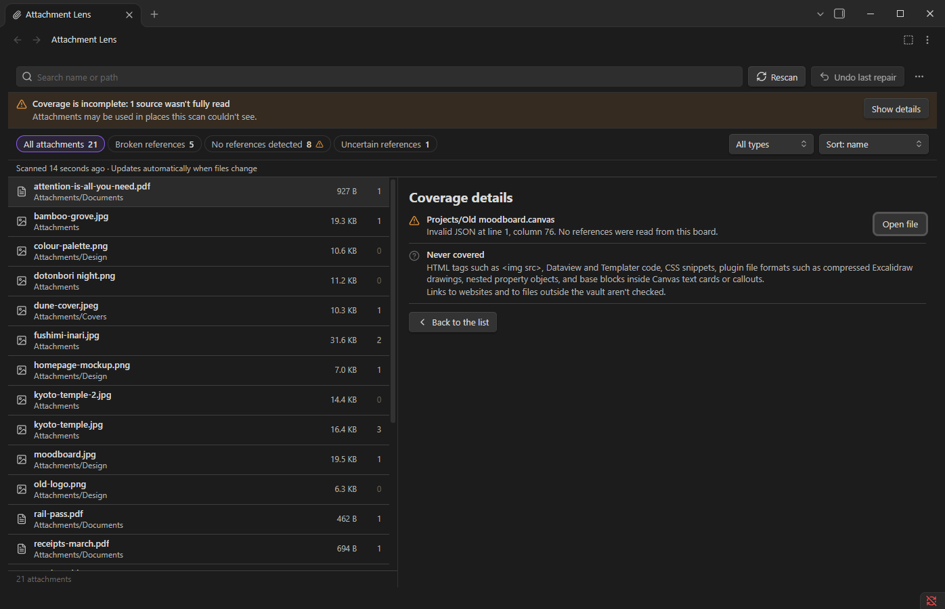This screenshot has width=945, height=609.
Task: Click the image icon of colour-palette.png
Action: click(22, 251)
